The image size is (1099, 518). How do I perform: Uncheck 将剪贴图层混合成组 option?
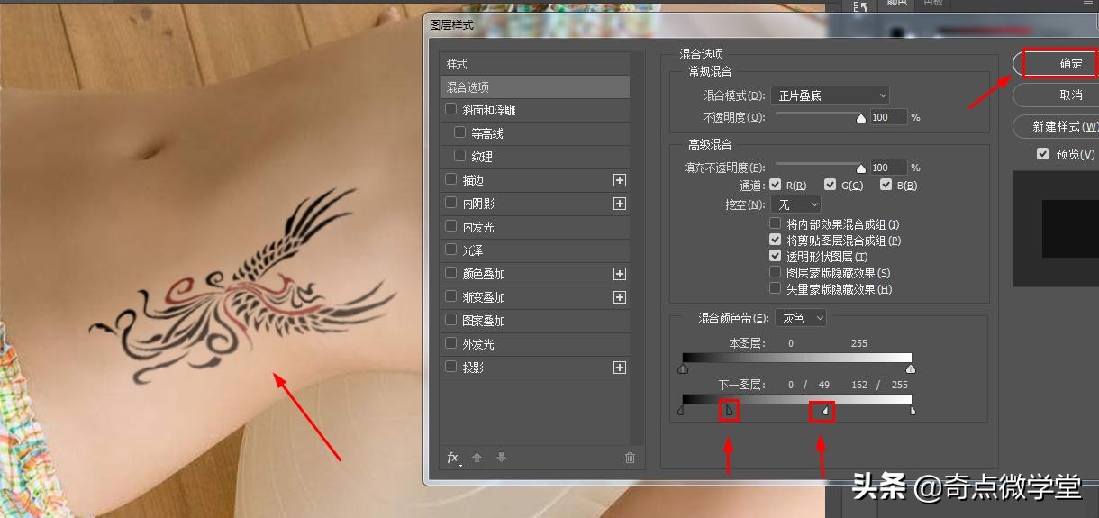(776, 241)
